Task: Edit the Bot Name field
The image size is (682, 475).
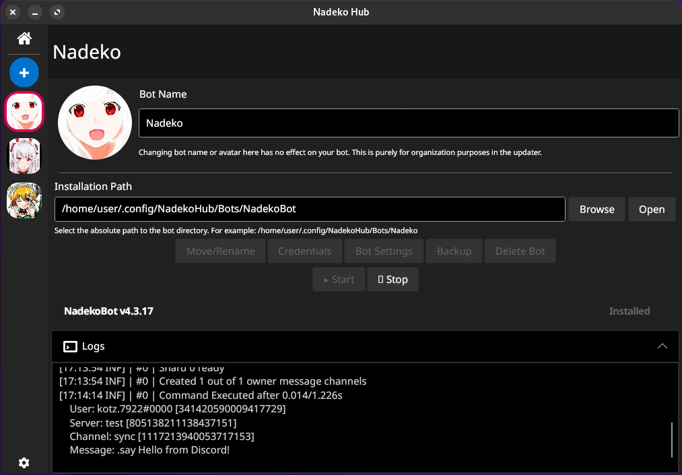Action: [x=409, y=123]
